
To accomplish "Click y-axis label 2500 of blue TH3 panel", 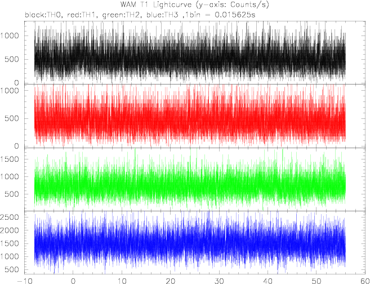I will pos(10,217).
